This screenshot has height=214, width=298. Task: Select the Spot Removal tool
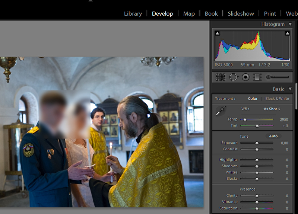click(234, 77)
